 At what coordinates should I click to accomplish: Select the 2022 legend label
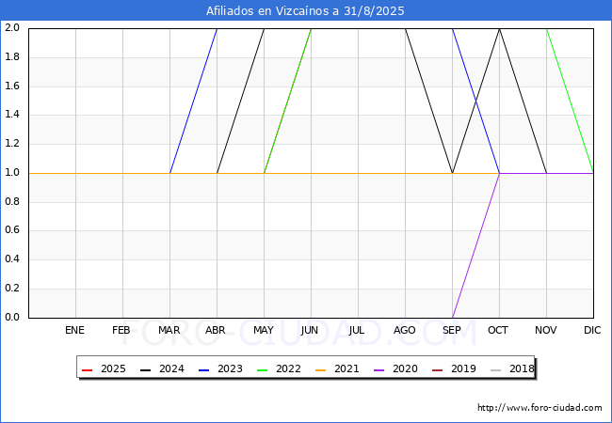pyautogui.click(x=288, y=368)
